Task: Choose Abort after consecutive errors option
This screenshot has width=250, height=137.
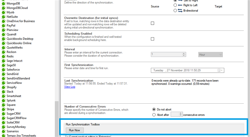Action: [x=154, y=115]
